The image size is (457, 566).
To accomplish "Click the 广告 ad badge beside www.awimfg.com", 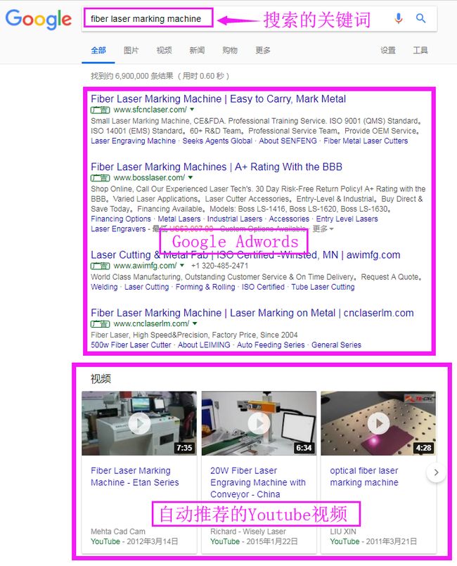I will pos(100,266).
